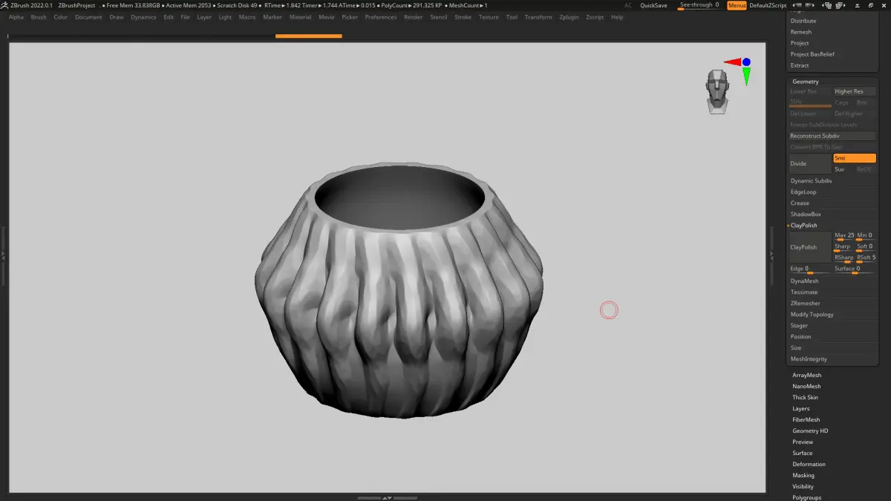The height and width of the screenshot is (501, 891).
Task: Click the Divide button
Action: tap(810, 163)
